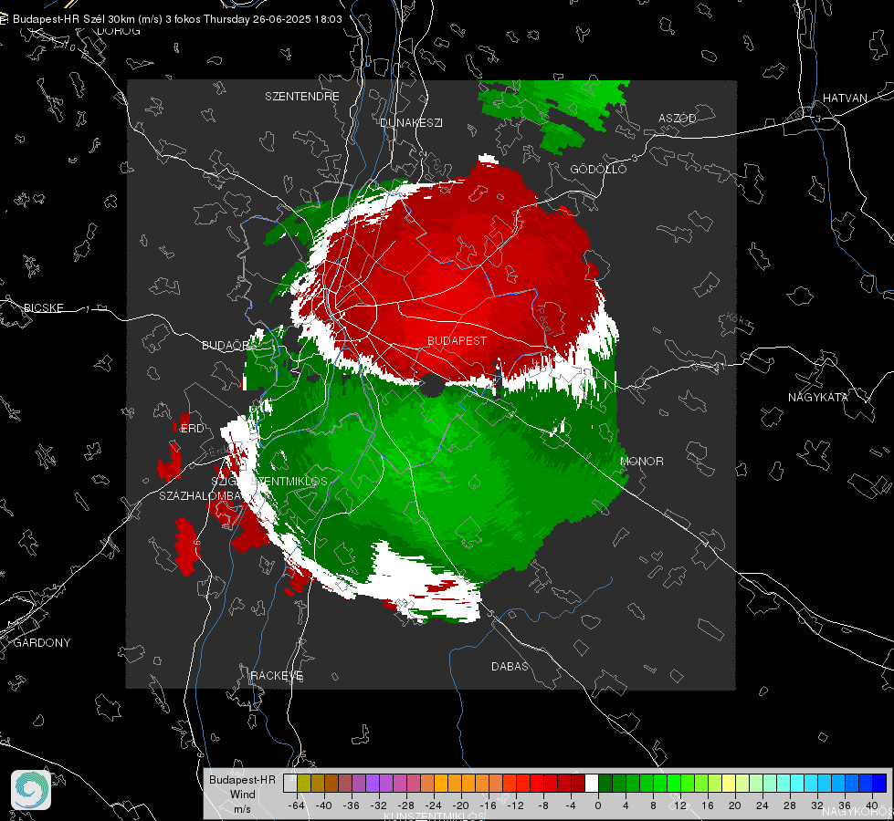Click the BICSKE map label
Viewport: 894px width, 821px height.
click(44, 307)
